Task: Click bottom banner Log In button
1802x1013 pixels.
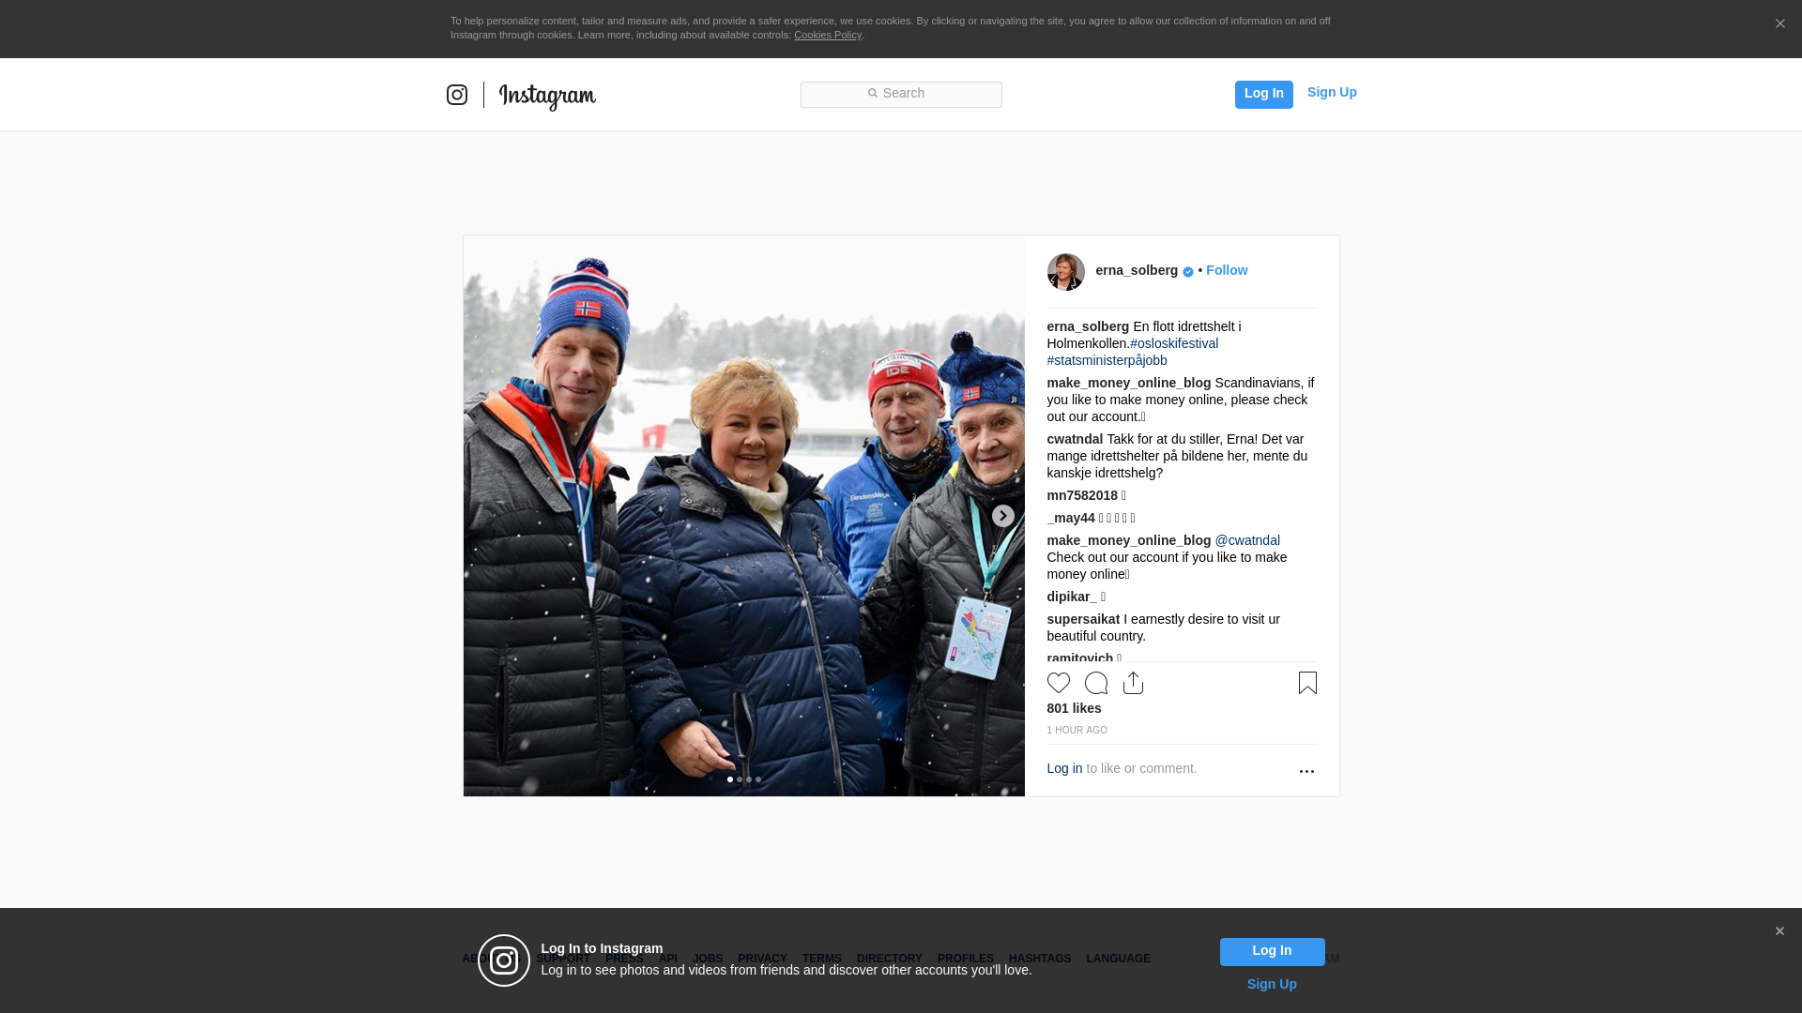Action: [1272, 951]
